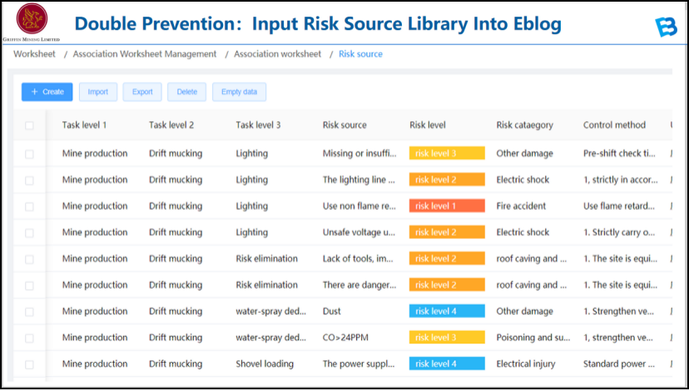Open the Association worksheet breadcrumb
Viewport: 689px width, 391px height.
[277, 54]
